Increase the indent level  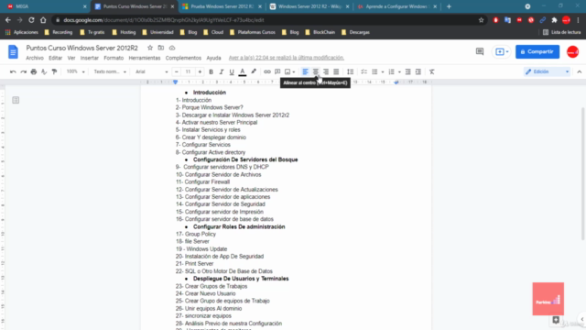[418, 71]
